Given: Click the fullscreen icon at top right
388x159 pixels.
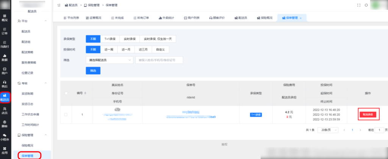Looking at the screenshot, I should (x=359, y=5).
